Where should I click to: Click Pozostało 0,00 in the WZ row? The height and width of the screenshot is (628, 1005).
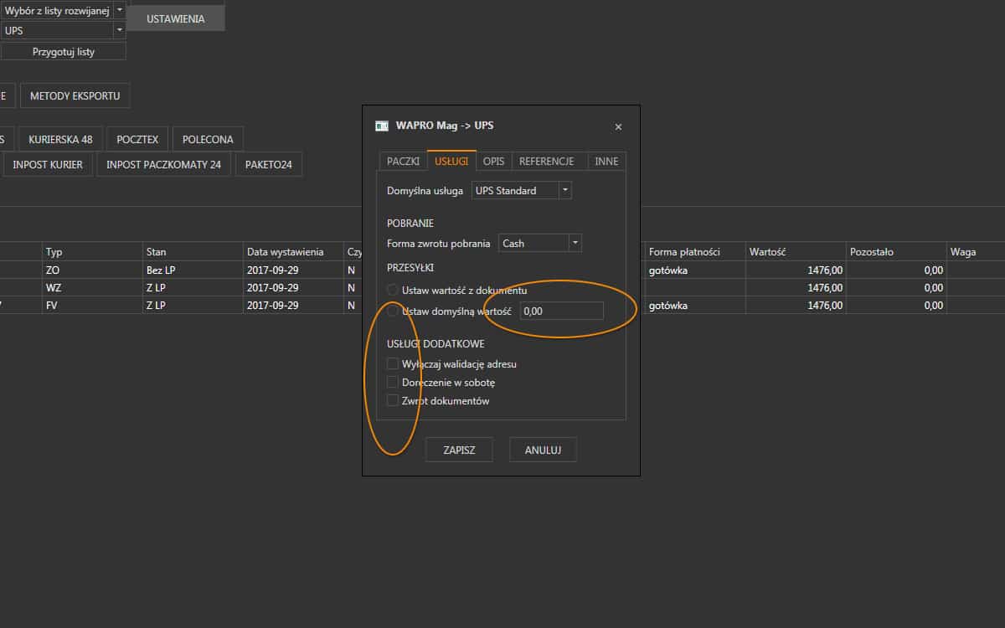coord(896,288)
